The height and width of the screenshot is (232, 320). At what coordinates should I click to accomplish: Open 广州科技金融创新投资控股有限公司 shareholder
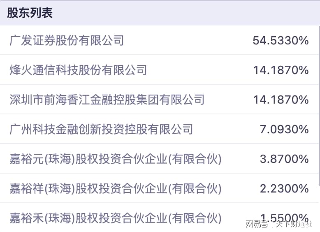point(101,129)
